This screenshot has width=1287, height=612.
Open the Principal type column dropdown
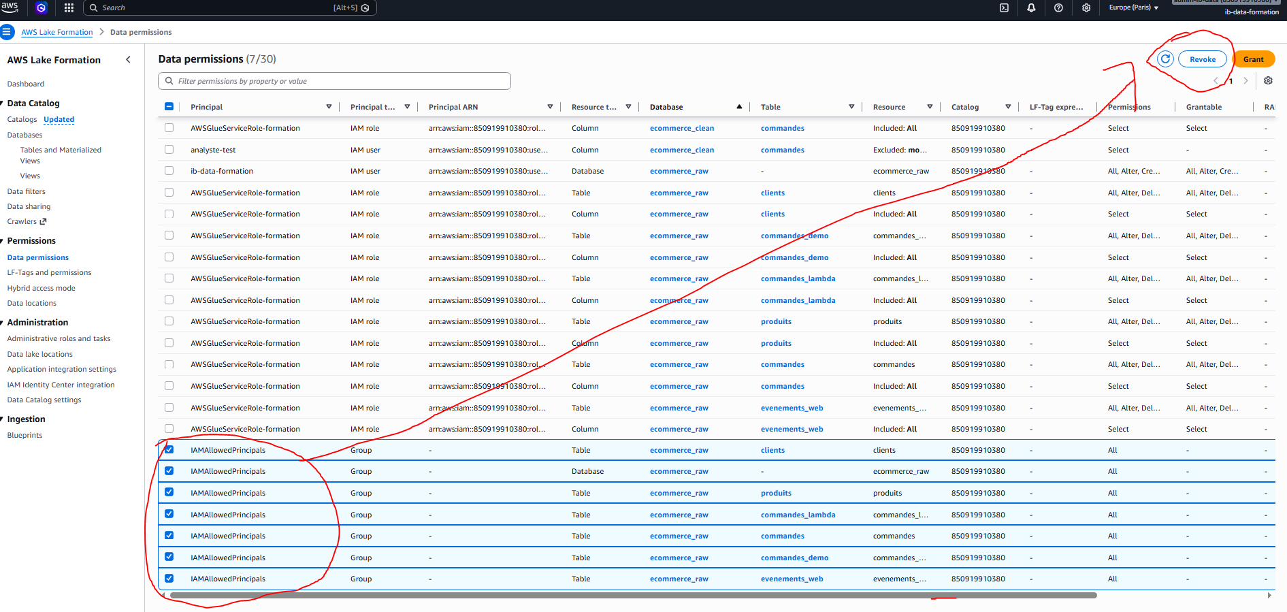[407, 107]
